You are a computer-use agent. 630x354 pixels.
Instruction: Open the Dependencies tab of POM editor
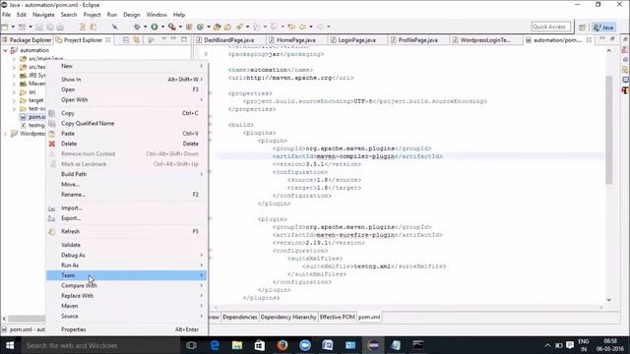[239, 317]
